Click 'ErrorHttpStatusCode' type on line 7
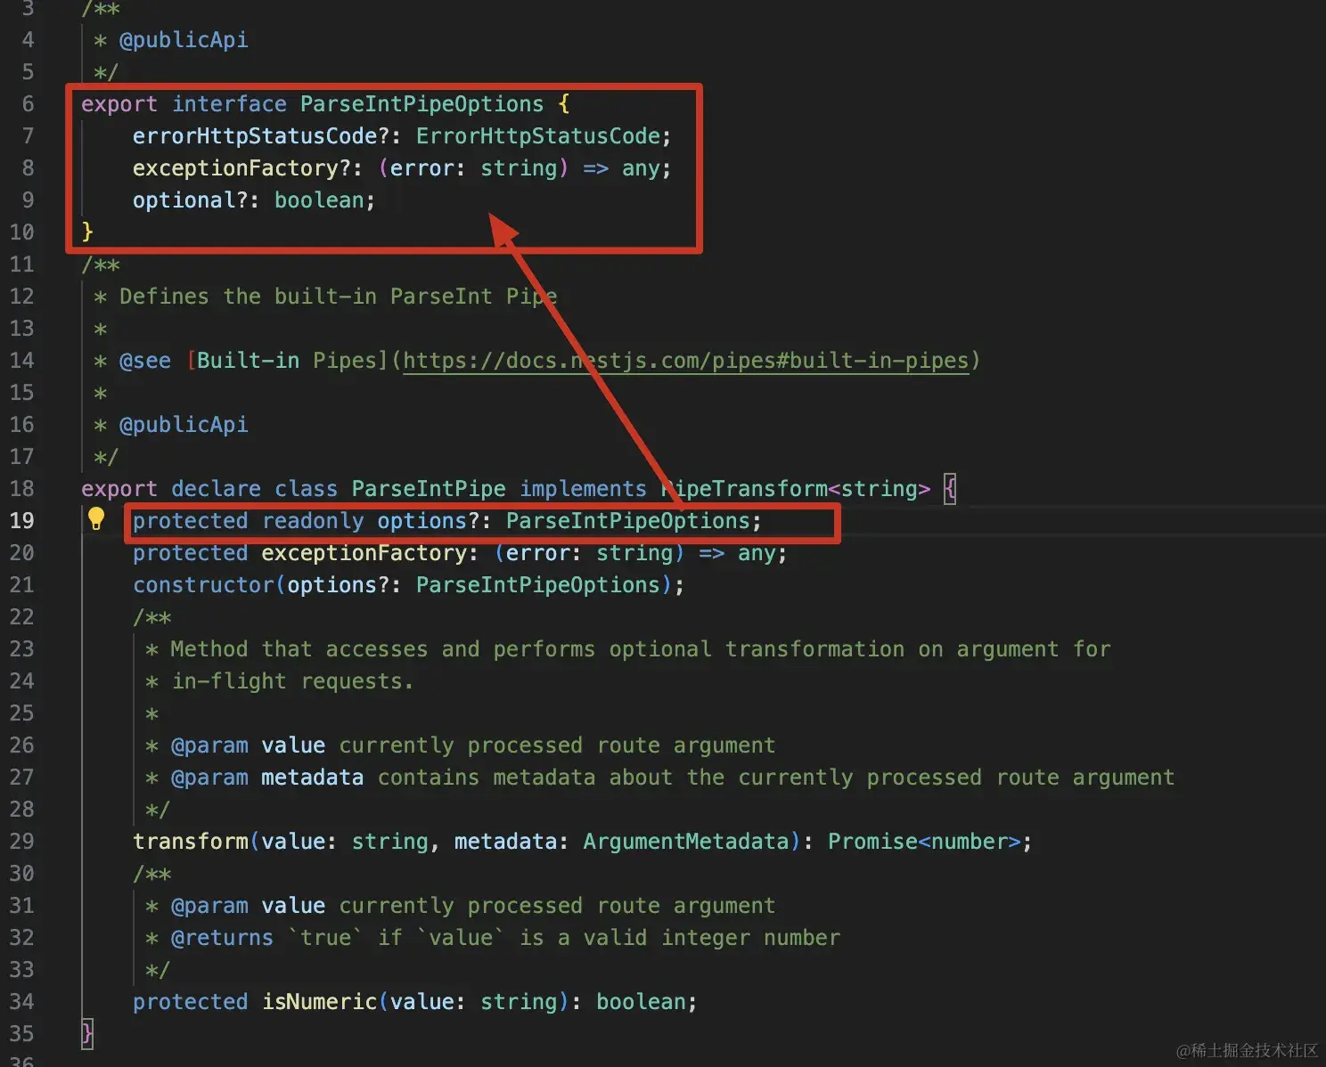1326x1067 pixels. point(538,136)
